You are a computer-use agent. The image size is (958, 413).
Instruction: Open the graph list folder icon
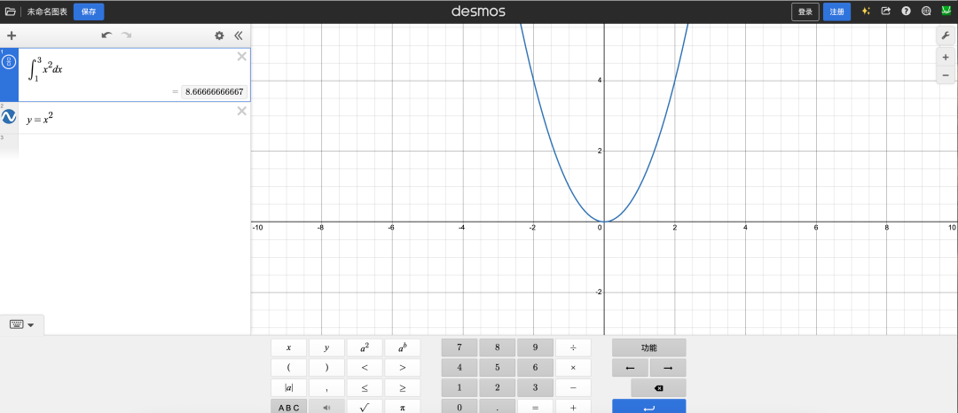[11, 12]
